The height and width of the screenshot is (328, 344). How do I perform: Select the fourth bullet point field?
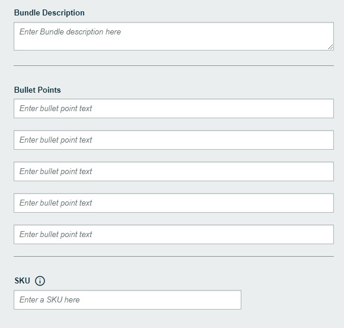[x=174, y=203]
